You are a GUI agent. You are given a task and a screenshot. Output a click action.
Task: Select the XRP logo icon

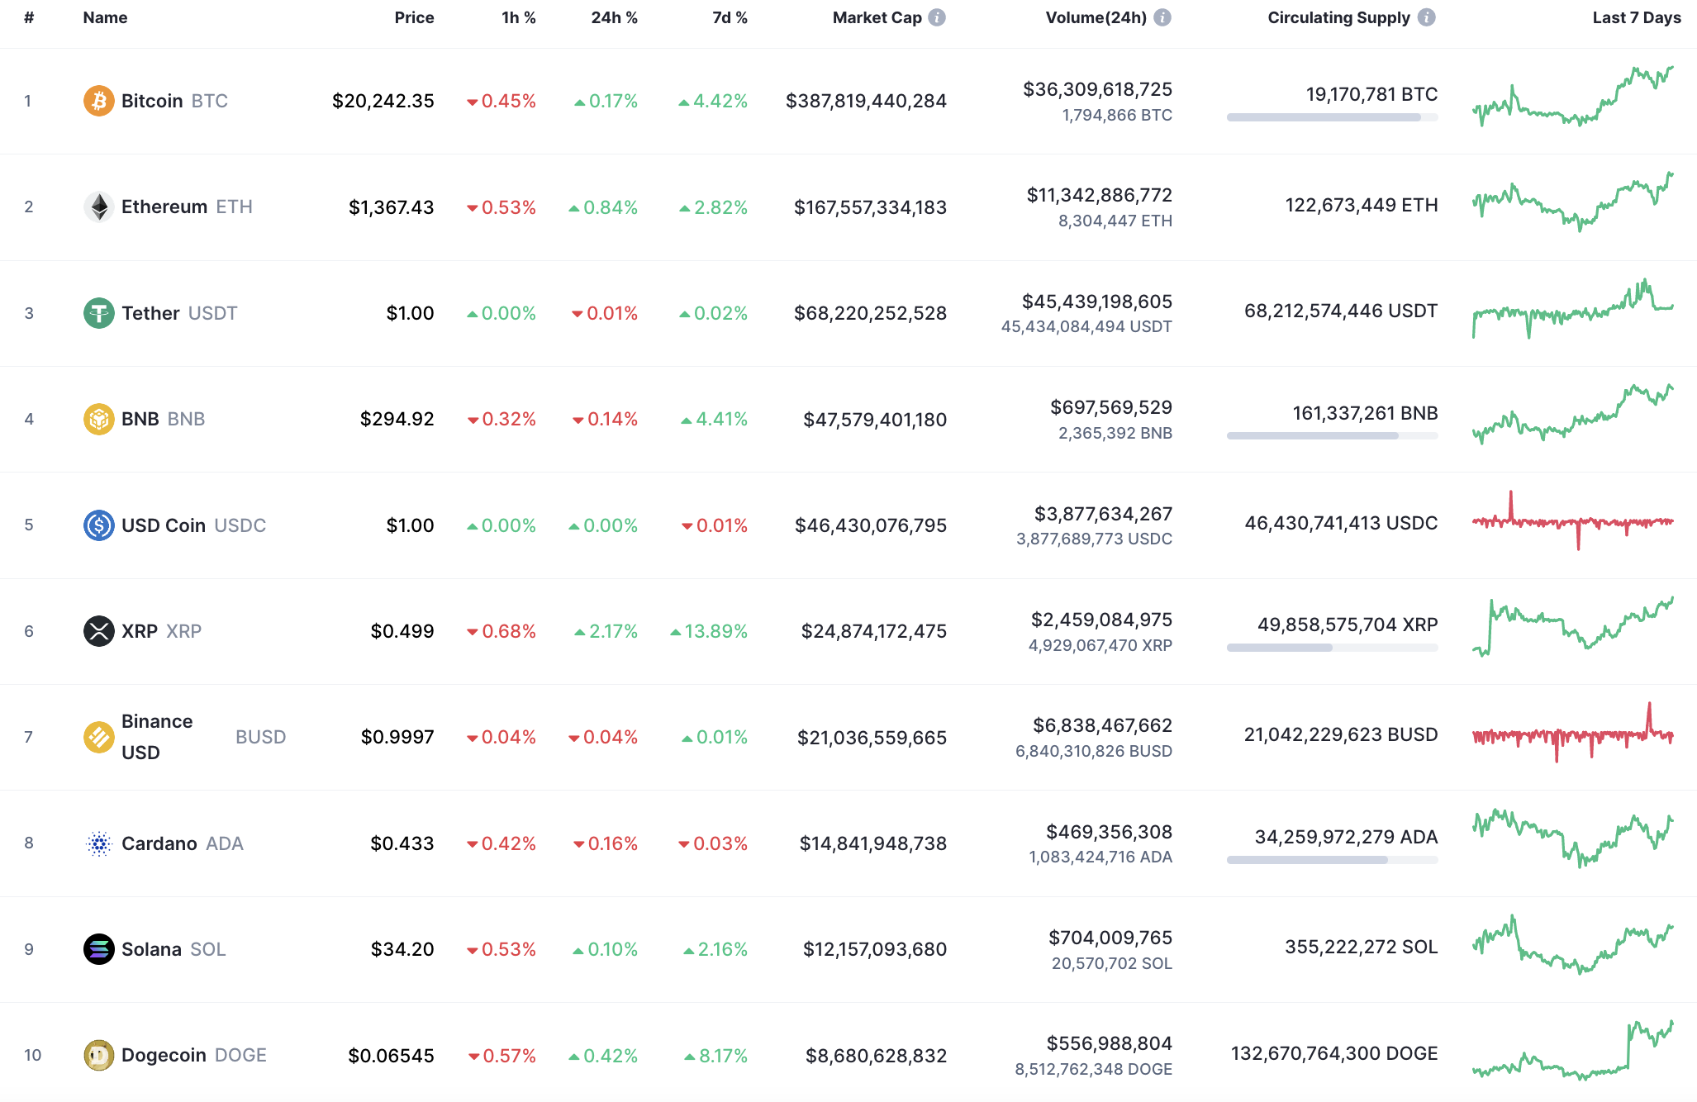98,631
